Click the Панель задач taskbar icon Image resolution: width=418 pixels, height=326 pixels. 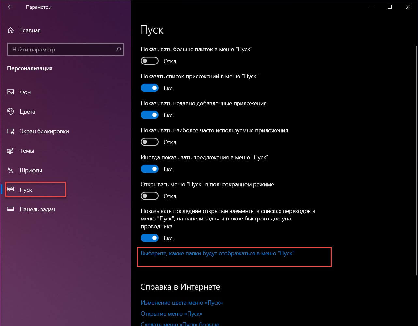10,209
